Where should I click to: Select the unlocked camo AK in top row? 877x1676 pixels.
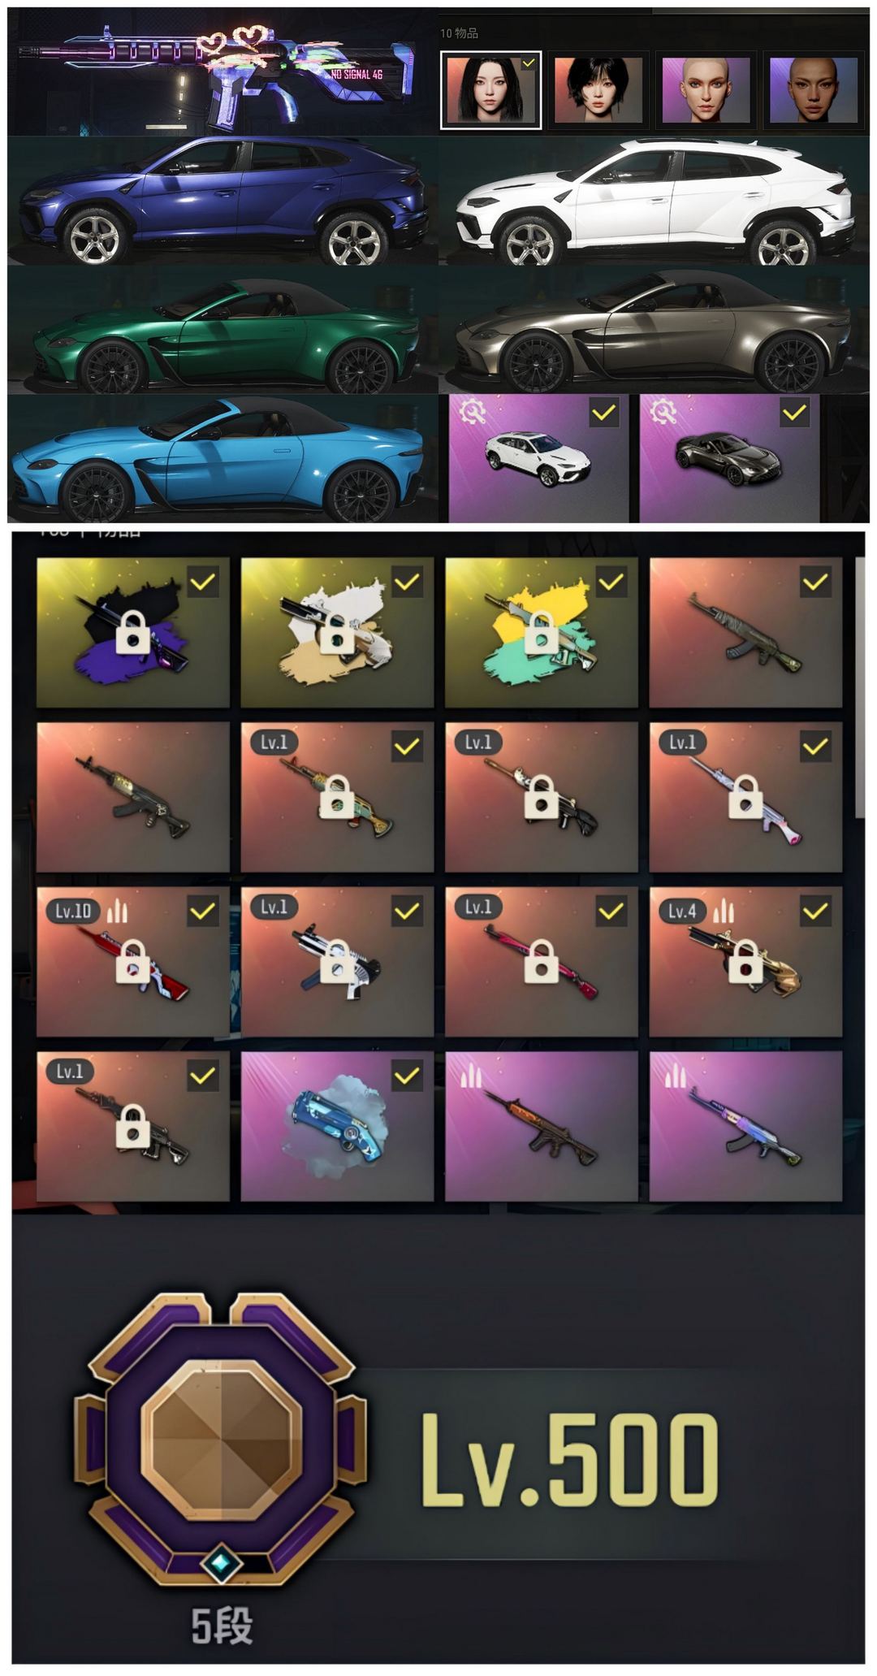tap(745, 632)
